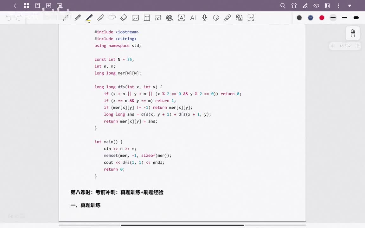The image size is (365, 228).
Task: Open the 46 / 52 page indicator
Action: [345, 46]
